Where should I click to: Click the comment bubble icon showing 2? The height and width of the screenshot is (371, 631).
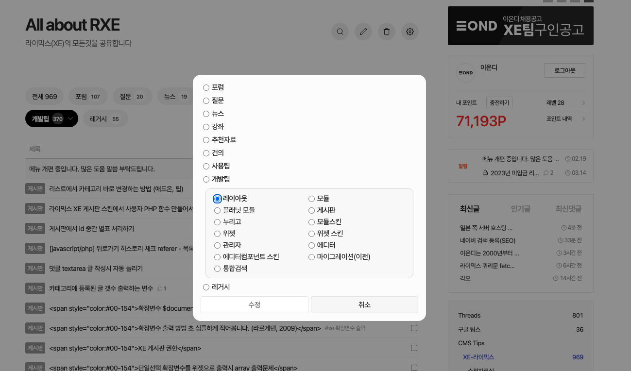(546, 173)
